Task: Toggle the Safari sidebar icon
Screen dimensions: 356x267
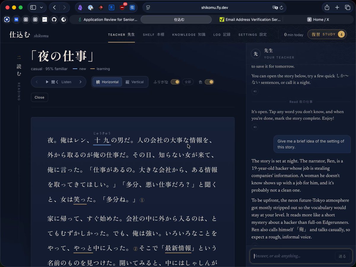Action: (33, 7)
